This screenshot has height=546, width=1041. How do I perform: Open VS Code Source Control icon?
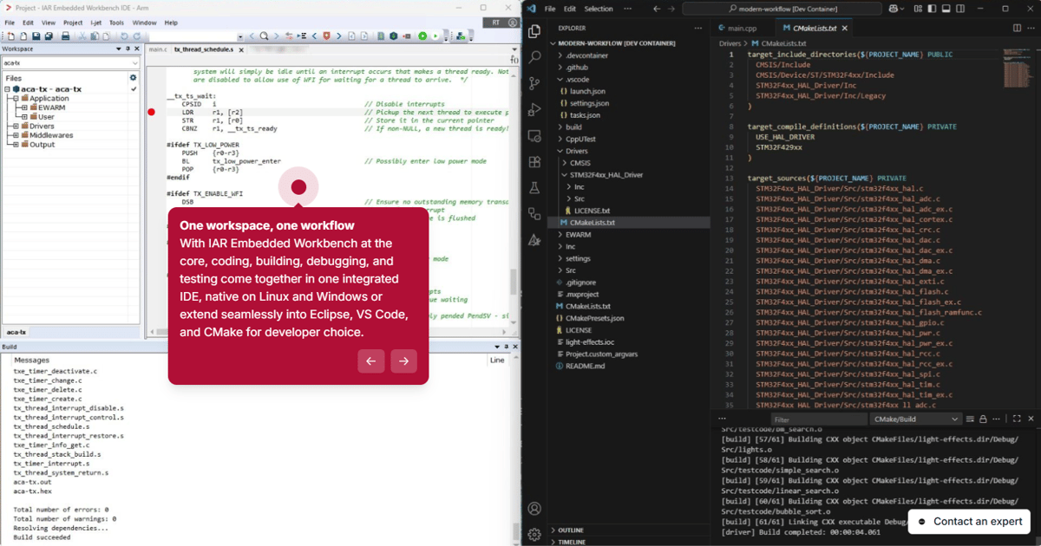534,84
